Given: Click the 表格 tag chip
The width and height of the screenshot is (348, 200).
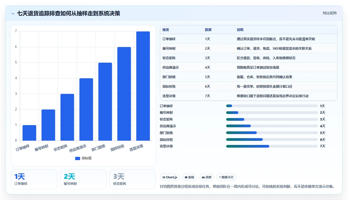Looking at the screenshot, I should (189, 177).
